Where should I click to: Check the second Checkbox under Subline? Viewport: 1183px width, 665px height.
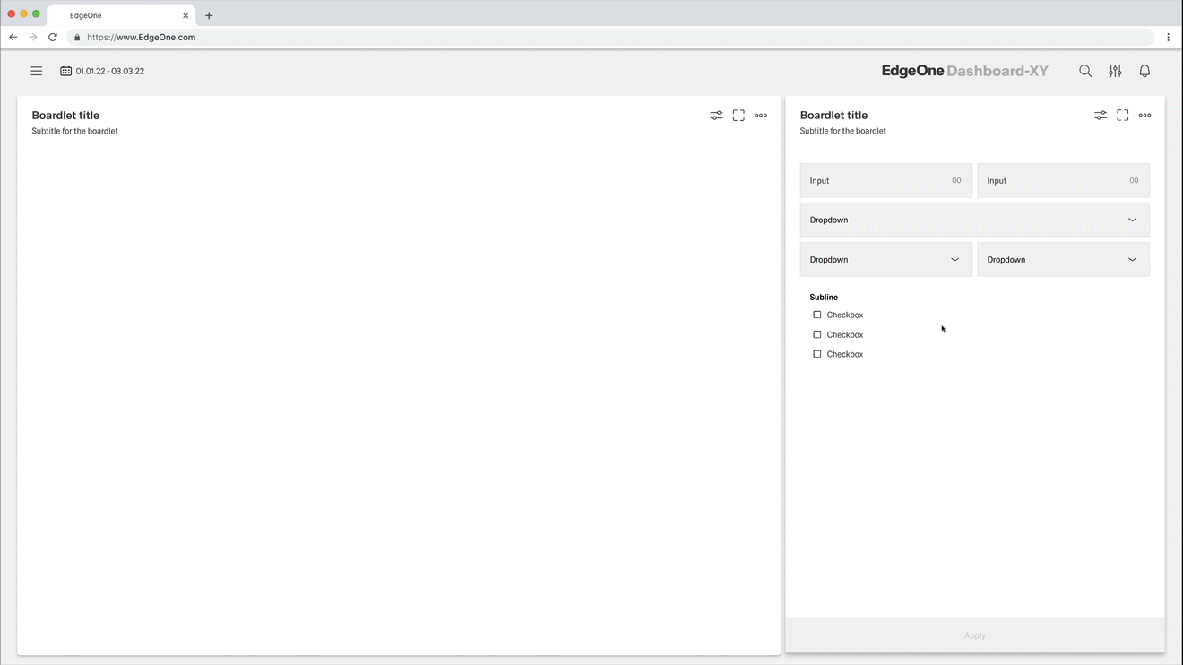[x=816, y=335]
